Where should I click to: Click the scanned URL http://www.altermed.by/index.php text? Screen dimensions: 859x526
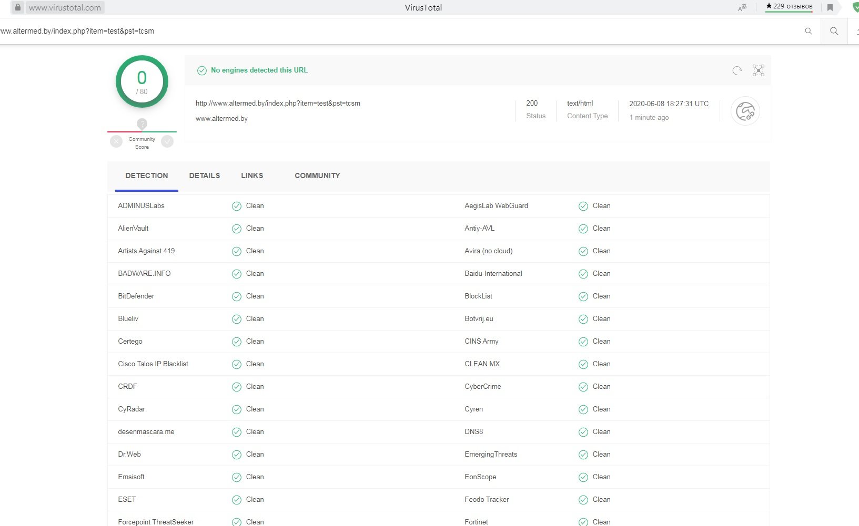[x=278, y=103]
